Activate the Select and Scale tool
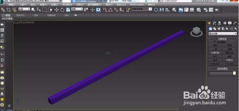The height and width of the screenshot is (111, 239). (68, 10)
